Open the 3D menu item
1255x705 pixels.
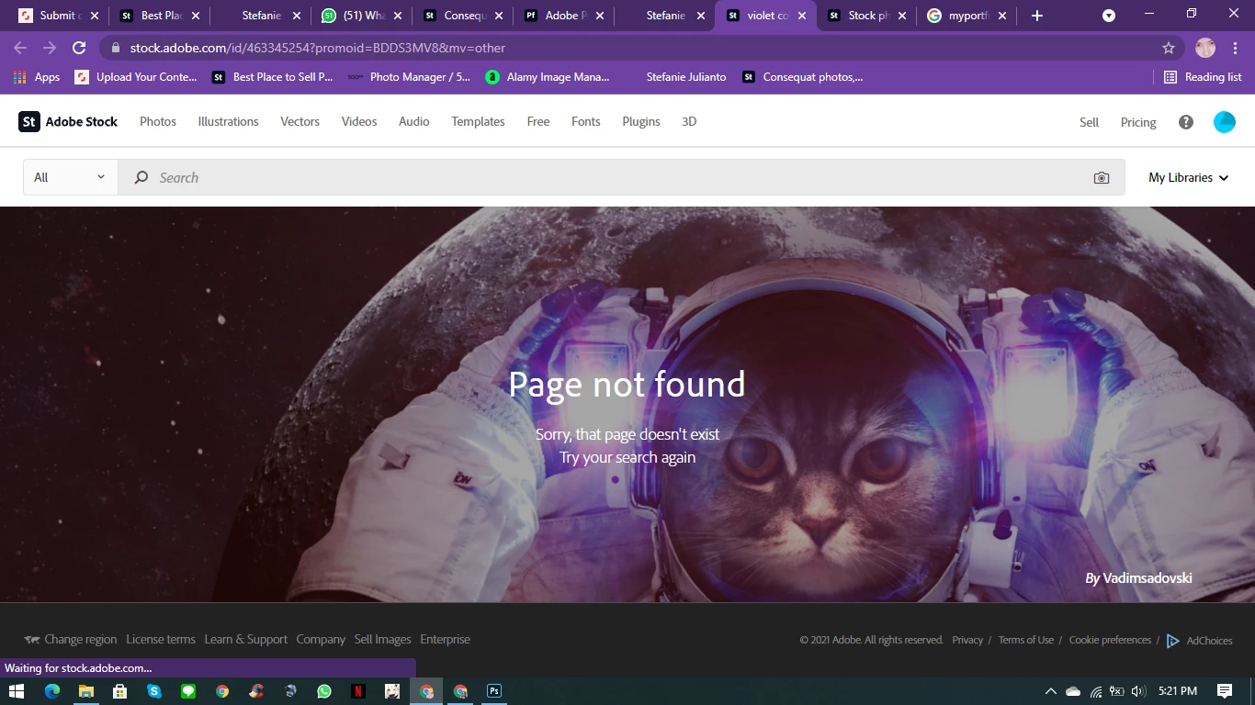click(689, 121)
